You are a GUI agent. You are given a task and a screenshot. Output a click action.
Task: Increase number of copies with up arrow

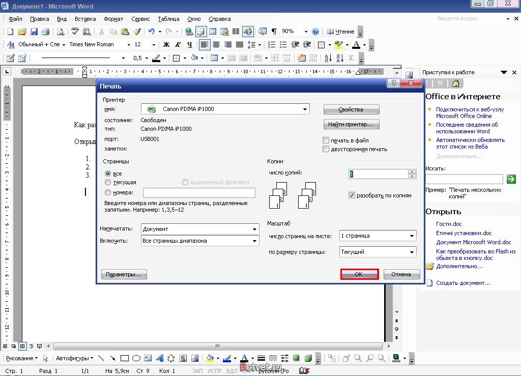click(412, 172)
